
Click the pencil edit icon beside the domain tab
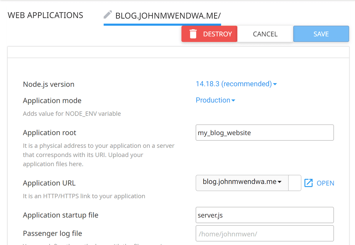pos(107,14)
